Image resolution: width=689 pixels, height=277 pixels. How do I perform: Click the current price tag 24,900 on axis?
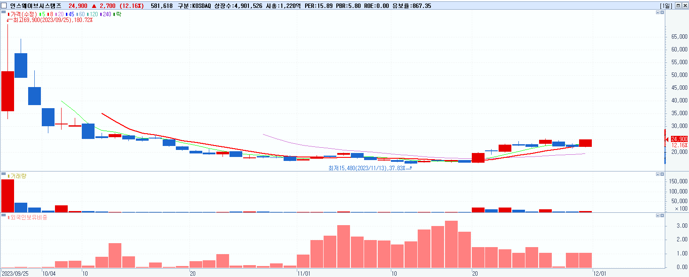(x=679, y=139)
